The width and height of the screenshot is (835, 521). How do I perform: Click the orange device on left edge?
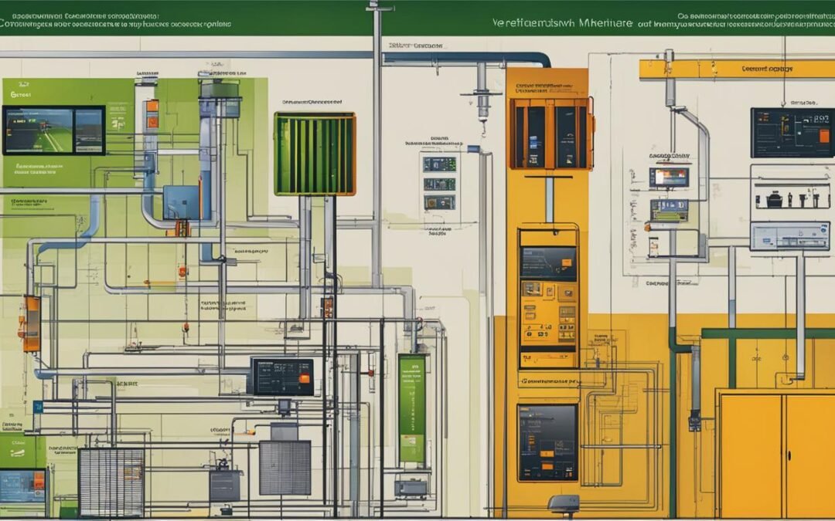[31, 324]
